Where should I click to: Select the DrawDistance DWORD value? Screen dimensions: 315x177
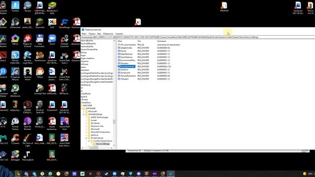point(126,57)
